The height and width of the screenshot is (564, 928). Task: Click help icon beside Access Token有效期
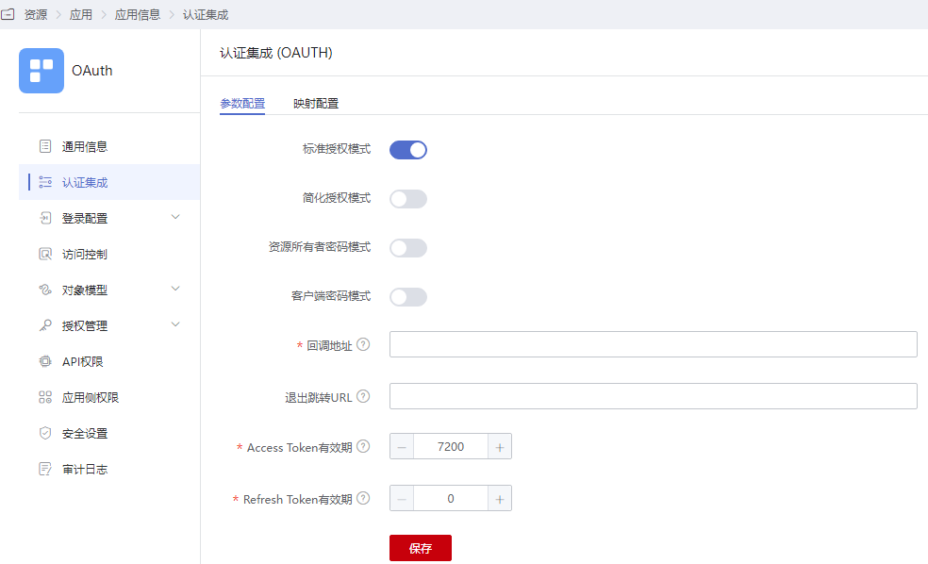(x=363, y=446)
